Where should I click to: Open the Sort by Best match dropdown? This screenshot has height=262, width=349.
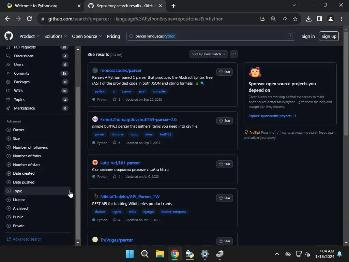[208, 54]
